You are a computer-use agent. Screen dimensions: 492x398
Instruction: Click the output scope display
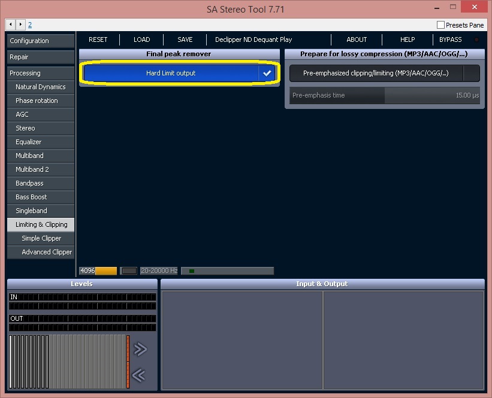pyautogui.click(x=403, y=341)
